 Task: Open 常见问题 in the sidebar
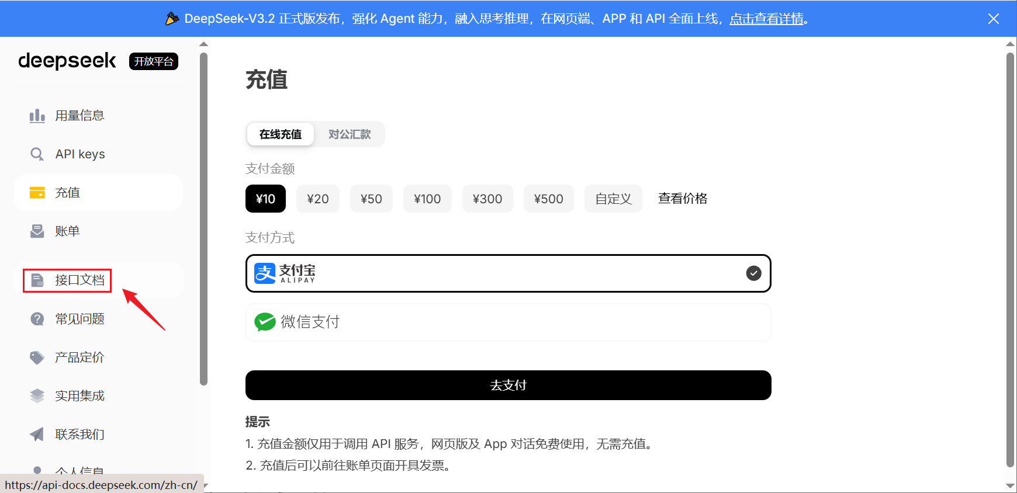pos(98,319)
